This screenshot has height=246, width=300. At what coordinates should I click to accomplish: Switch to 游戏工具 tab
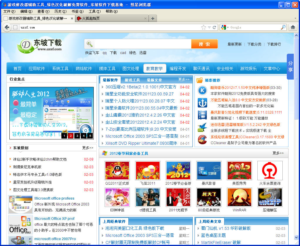(x=132, y=80)
